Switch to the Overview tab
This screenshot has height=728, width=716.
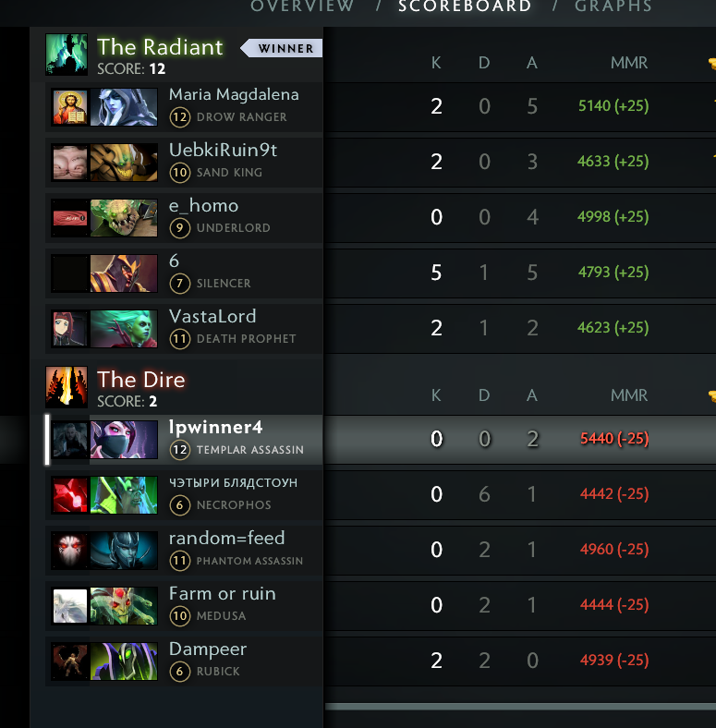coord(303,6)
